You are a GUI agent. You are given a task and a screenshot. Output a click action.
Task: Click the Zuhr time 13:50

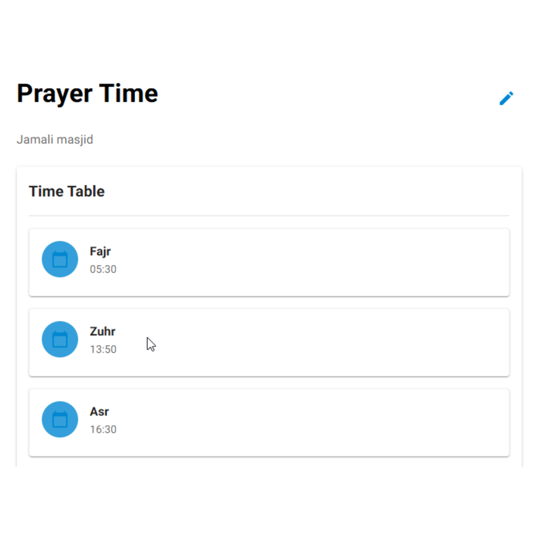(103, 349)
